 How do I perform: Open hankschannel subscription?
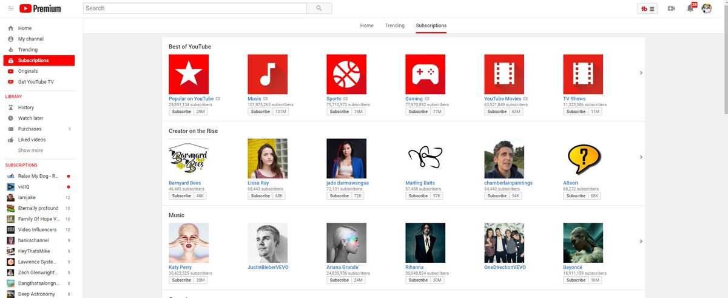coord(39,240)
